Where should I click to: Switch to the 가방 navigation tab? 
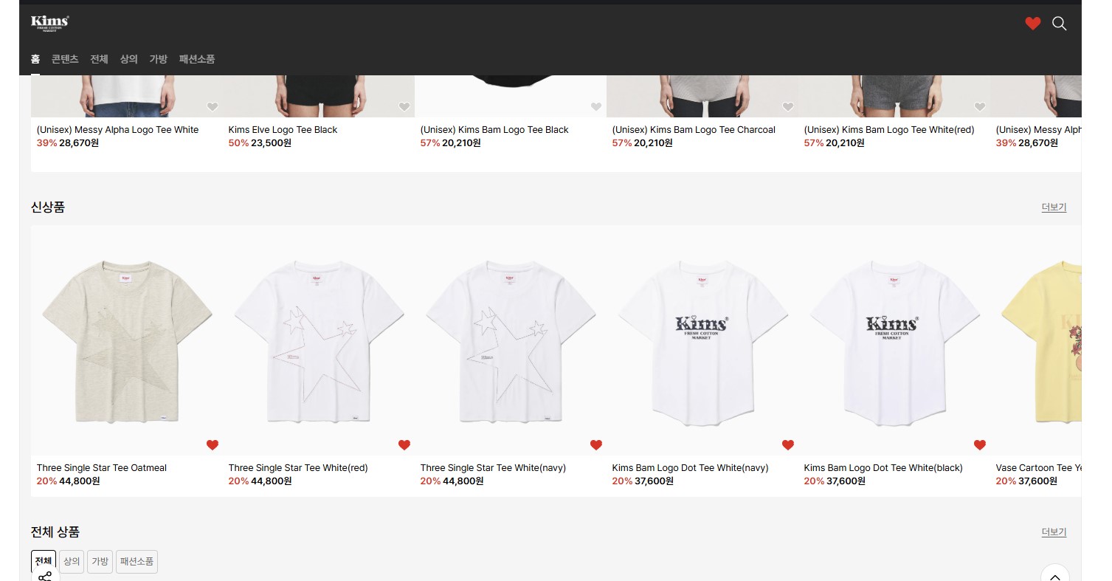tap(159, 59)
